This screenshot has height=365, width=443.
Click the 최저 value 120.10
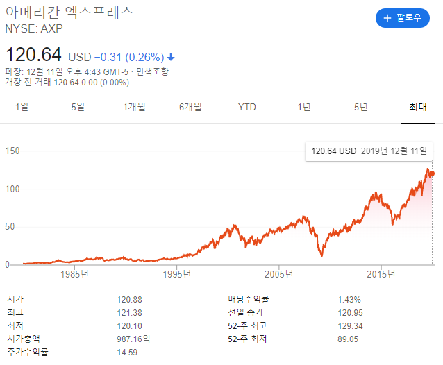(x=129, y=326)
